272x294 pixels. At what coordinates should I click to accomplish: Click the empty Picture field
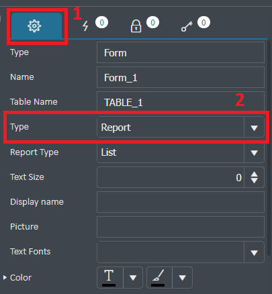coord(181,227)
